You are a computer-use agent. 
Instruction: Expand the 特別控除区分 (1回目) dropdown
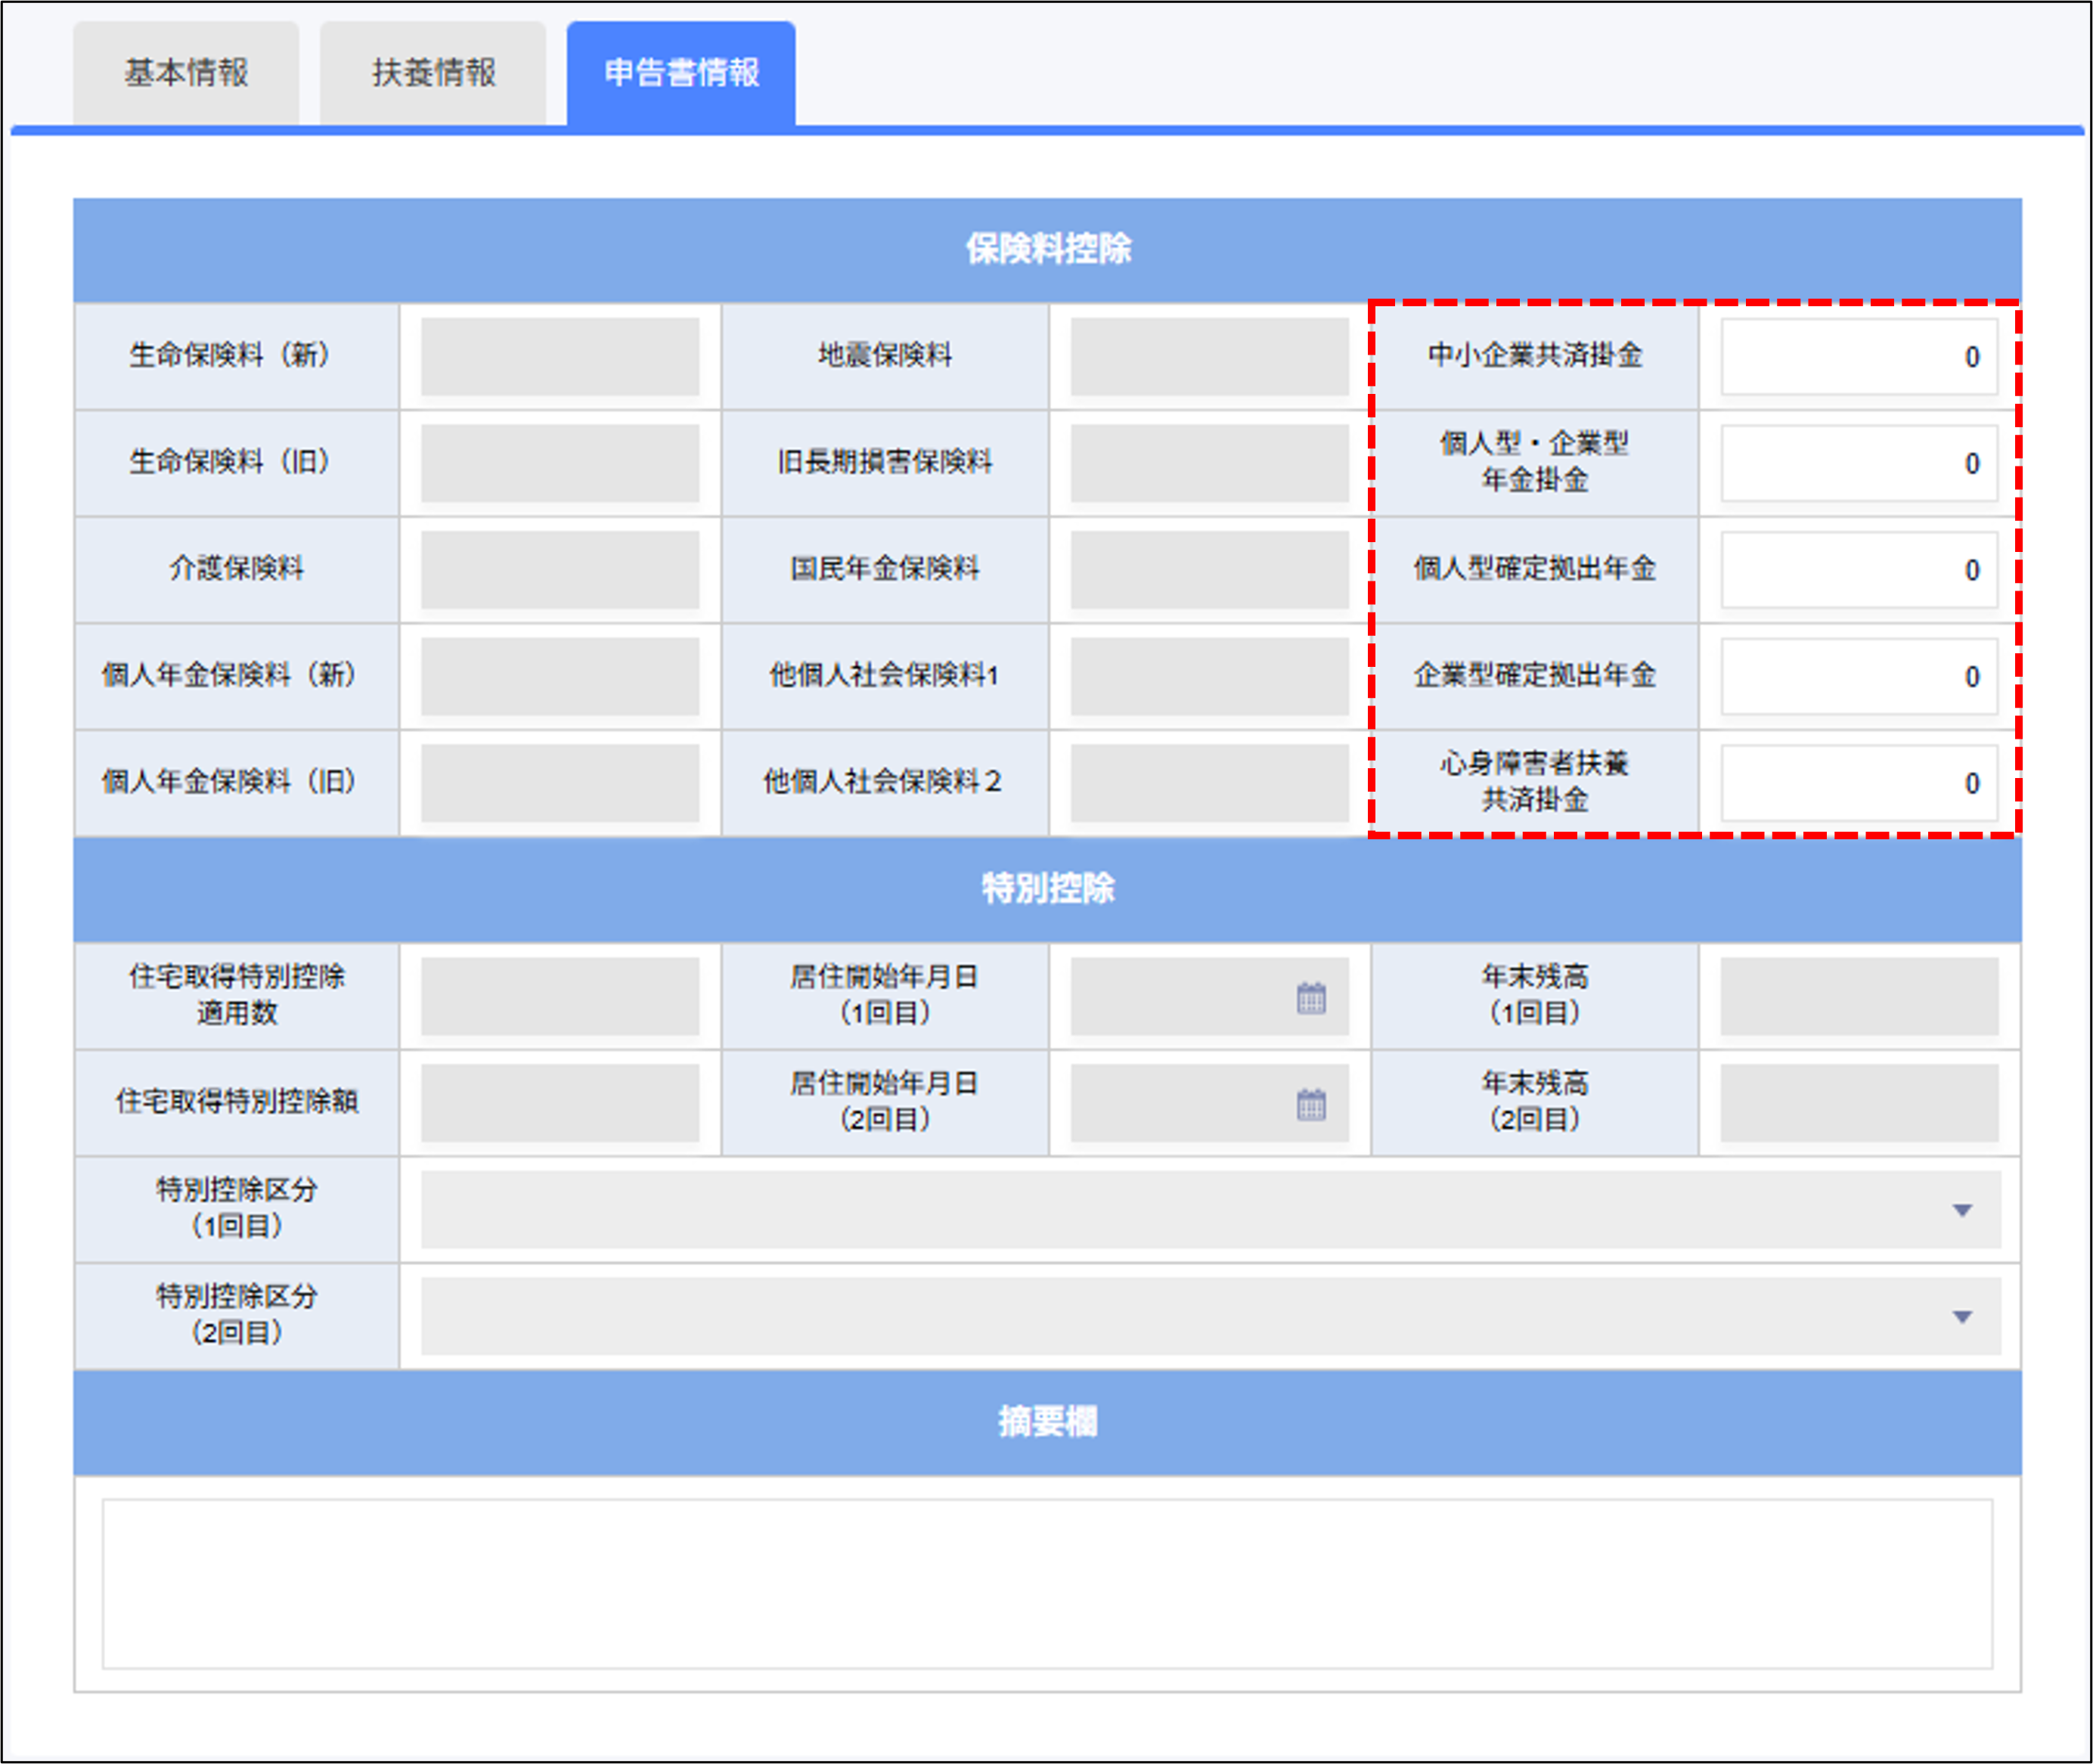(x=1962, y=1210)
